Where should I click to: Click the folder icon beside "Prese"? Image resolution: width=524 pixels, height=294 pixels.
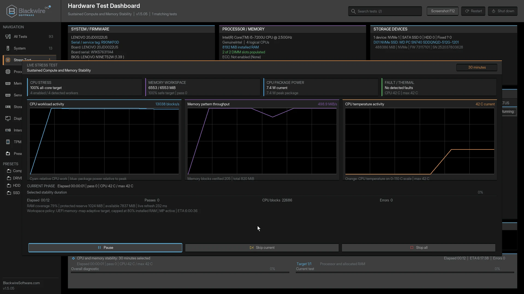click(8, 154)
